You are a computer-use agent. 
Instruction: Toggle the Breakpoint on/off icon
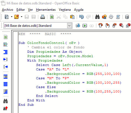click(x=121, y=25)
